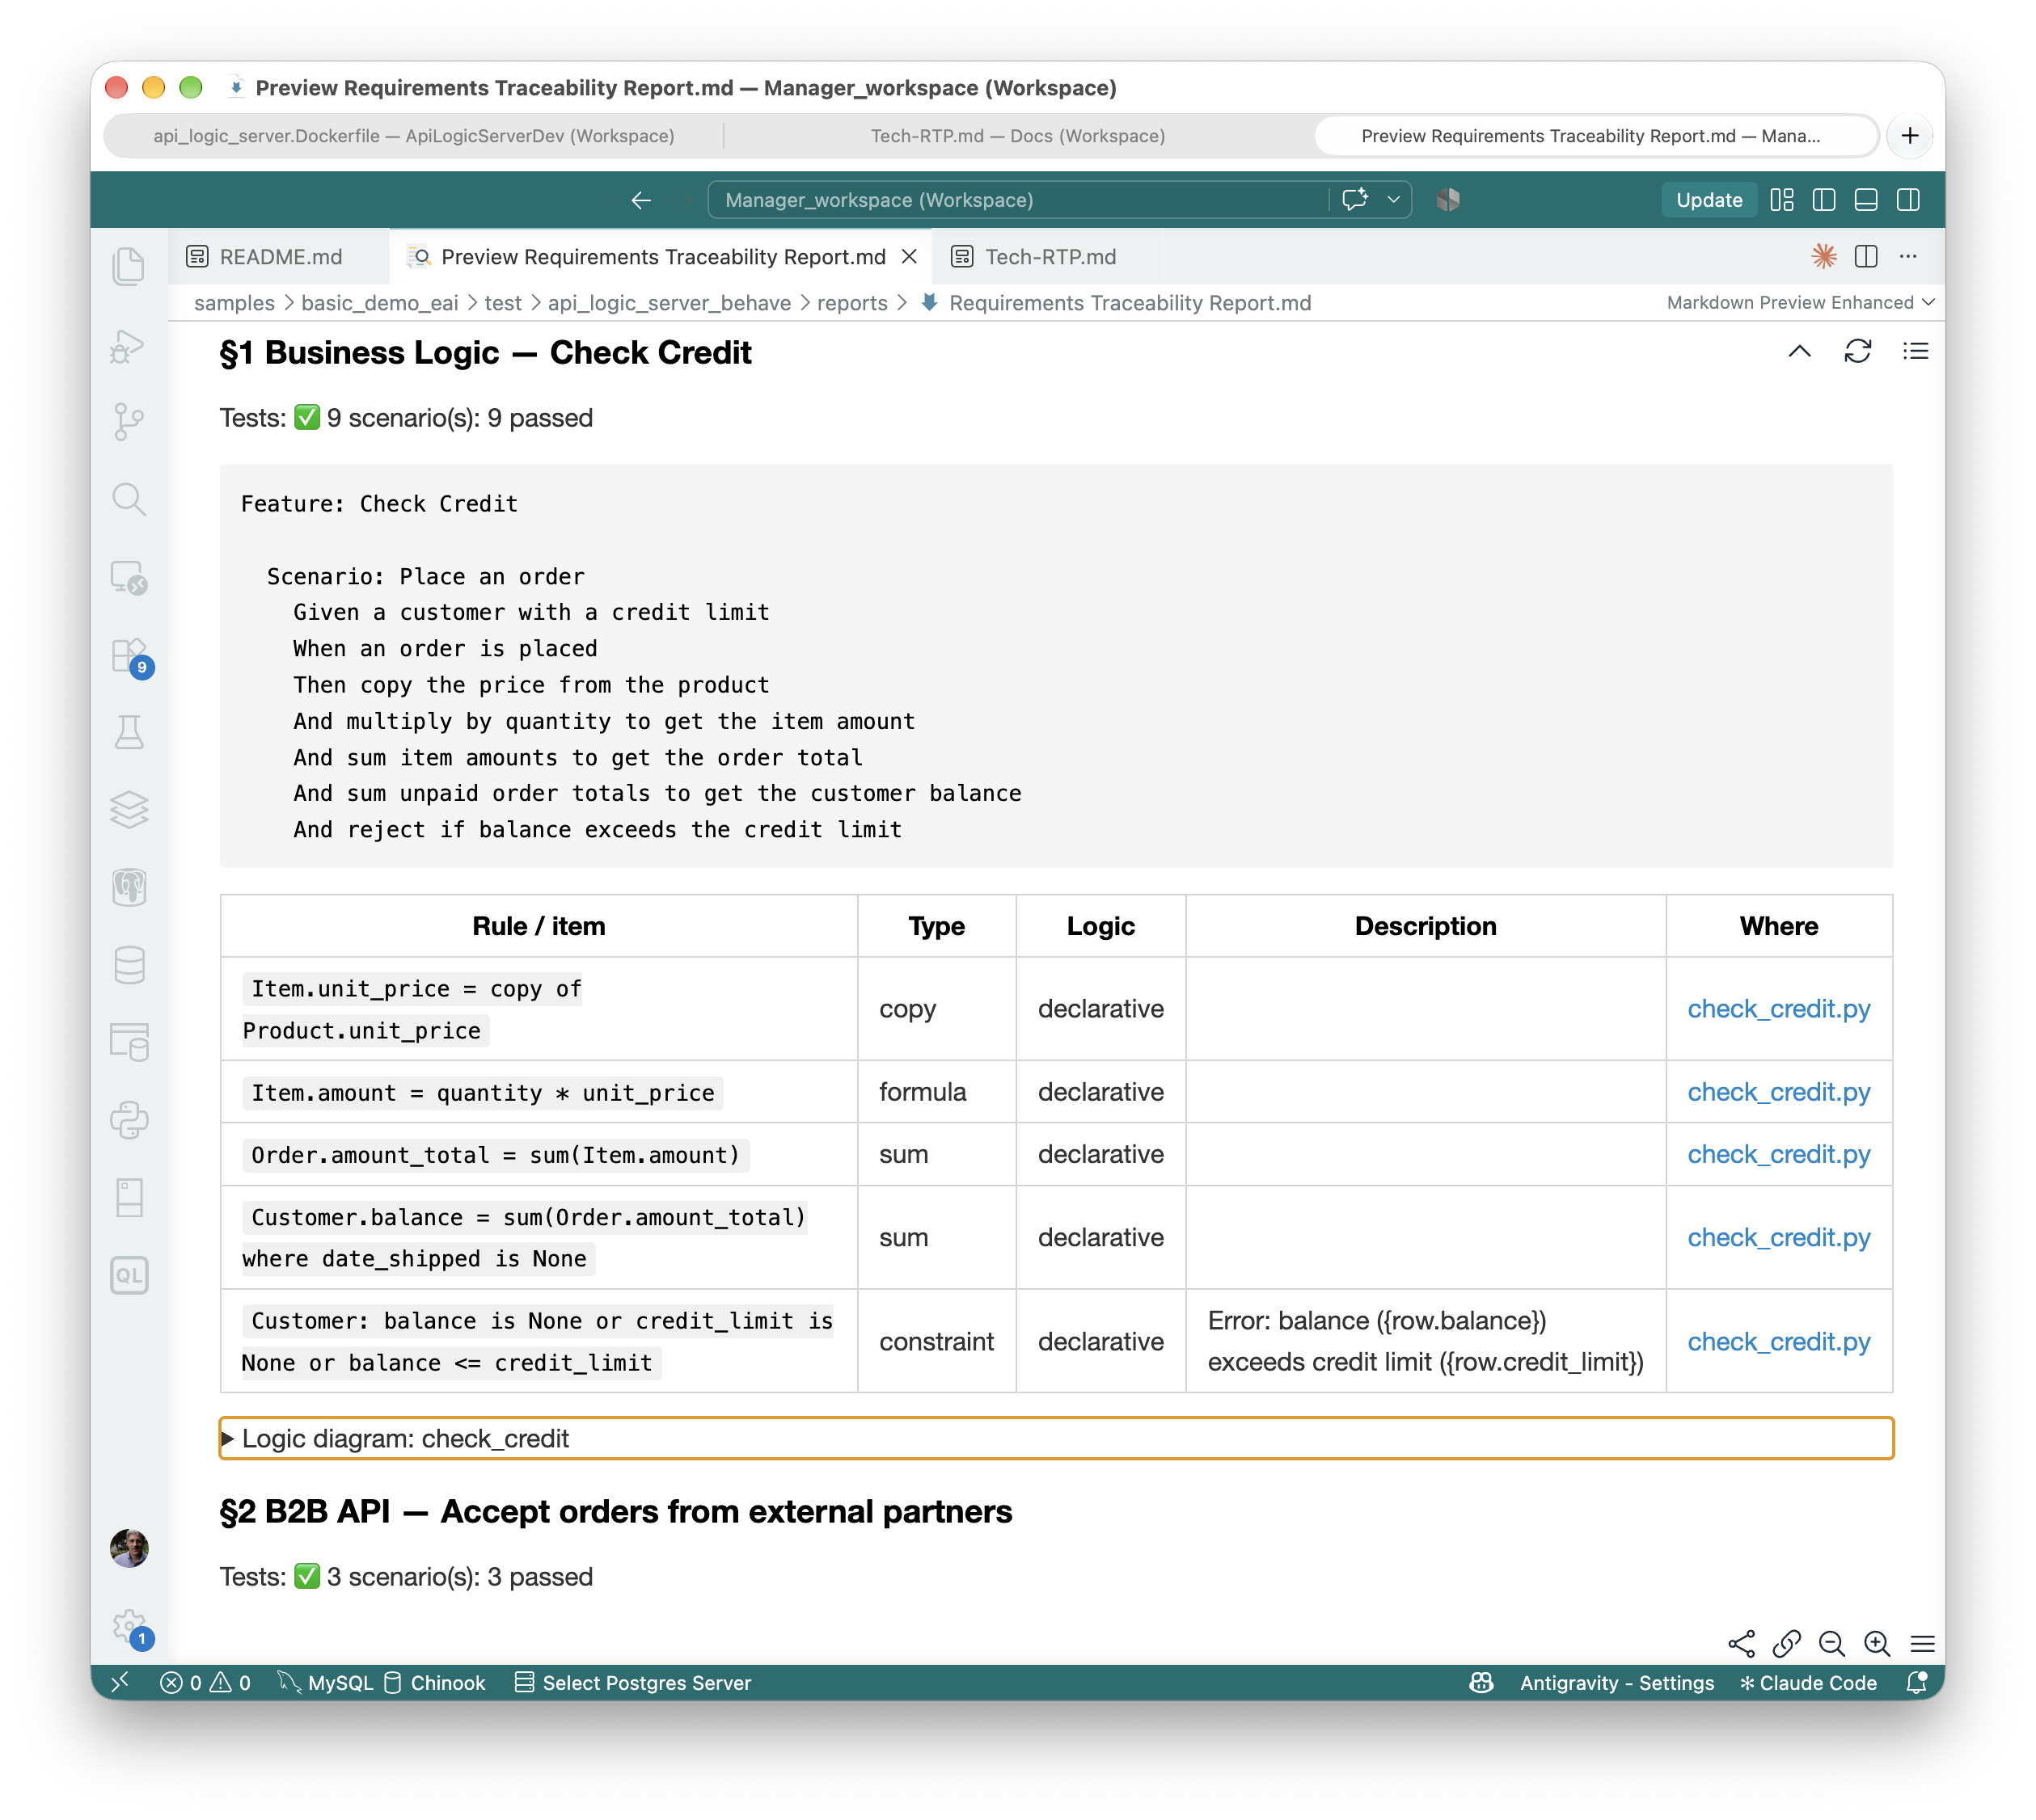This screenshot has width=2036, height=1820.
Task: Toggle the primary side bar
Action: [x=1824, y=200]
